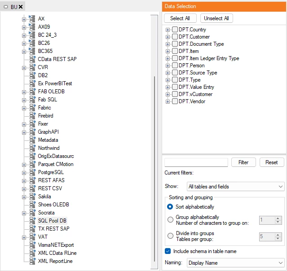Click the Fab SQL source icon

point(33,100)
